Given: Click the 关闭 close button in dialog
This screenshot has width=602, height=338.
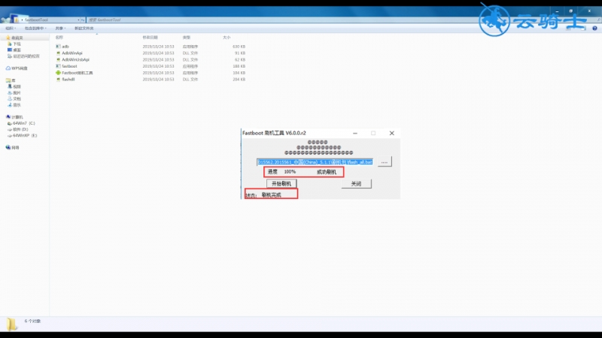Looking at the screenshot, I should click(x=356, y=183).
